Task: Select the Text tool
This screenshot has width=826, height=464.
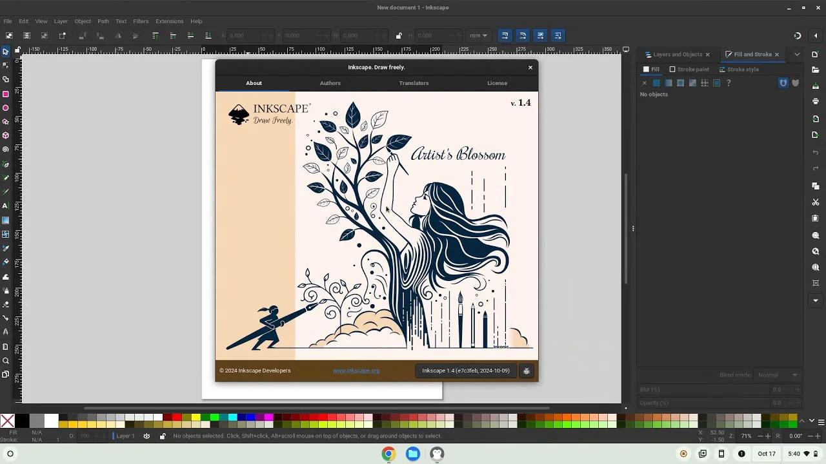Action: coord(6,206)
